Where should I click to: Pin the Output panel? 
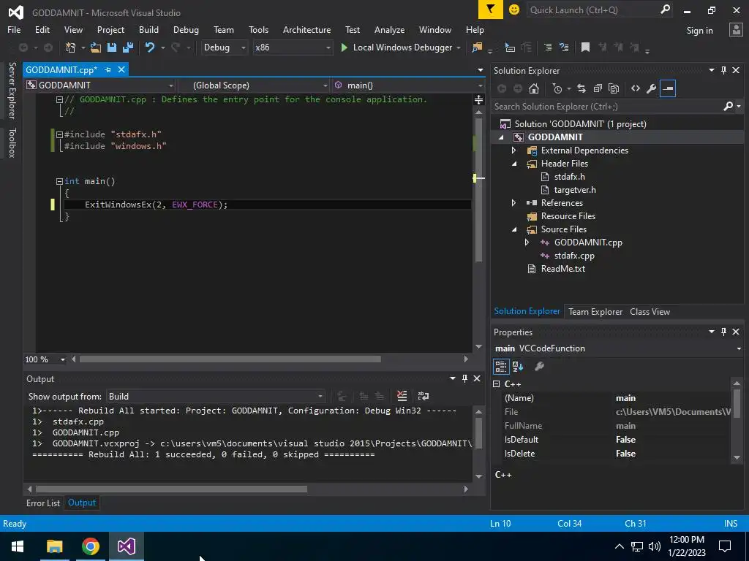click(464, 378)
